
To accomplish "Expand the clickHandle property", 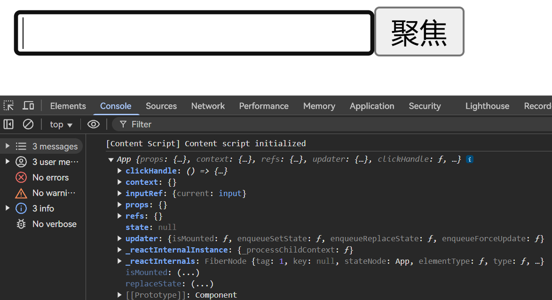I will coord(120,171).
